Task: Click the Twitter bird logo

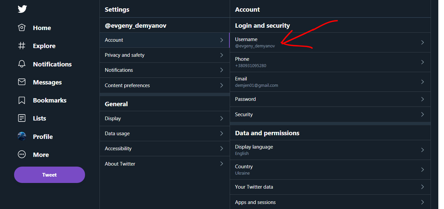Action: point(22,9)
